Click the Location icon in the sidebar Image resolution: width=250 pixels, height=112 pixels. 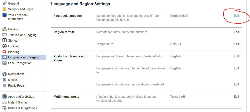[4, 46]
